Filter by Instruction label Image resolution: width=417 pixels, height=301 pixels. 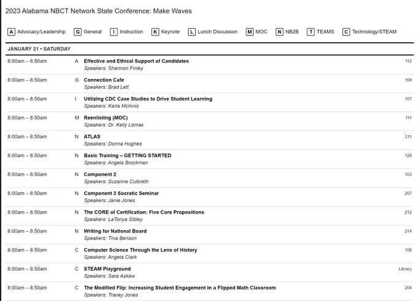point(131,32)
